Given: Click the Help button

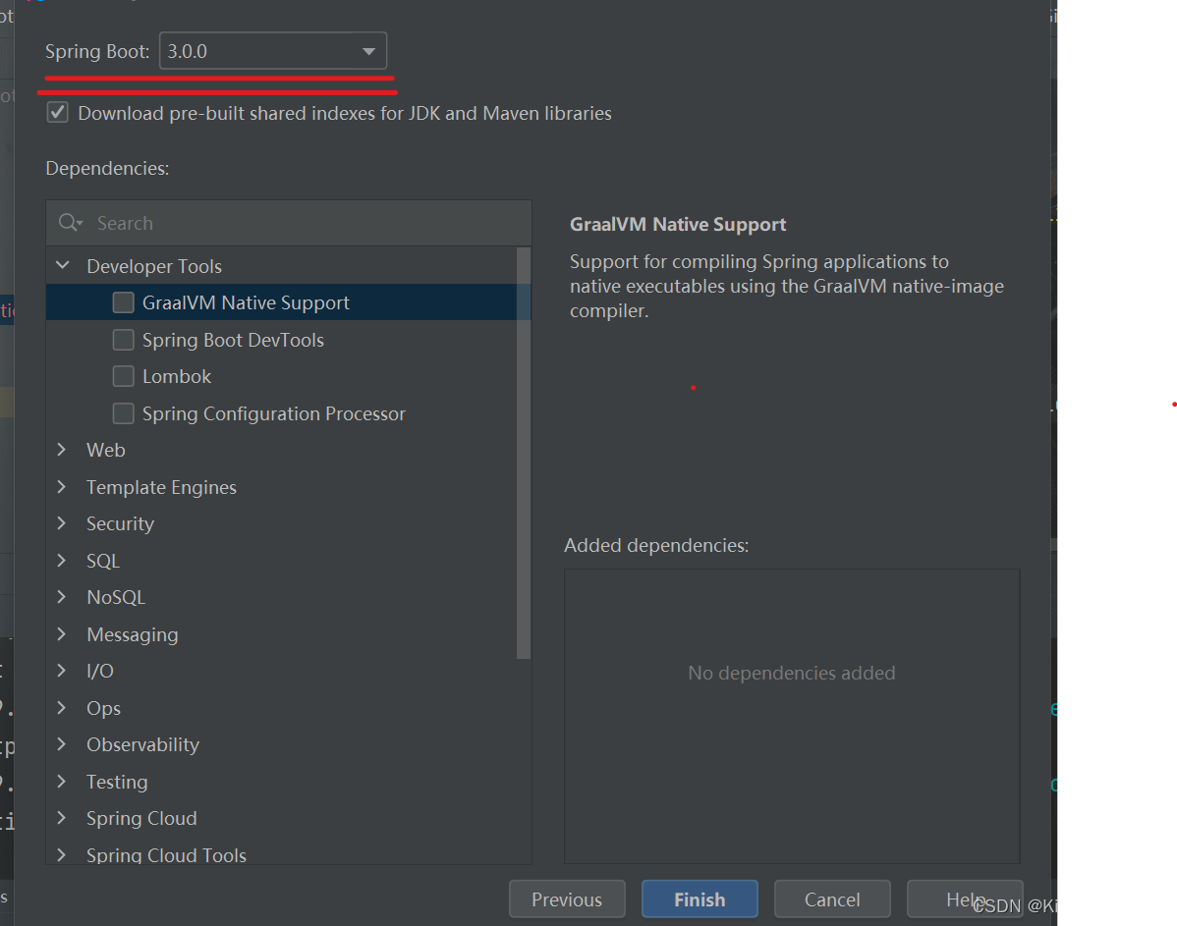Looking at the screenshot, I should tap(965, 899).
